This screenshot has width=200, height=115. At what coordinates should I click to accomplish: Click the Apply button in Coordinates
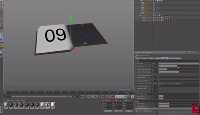coord(129,111)
